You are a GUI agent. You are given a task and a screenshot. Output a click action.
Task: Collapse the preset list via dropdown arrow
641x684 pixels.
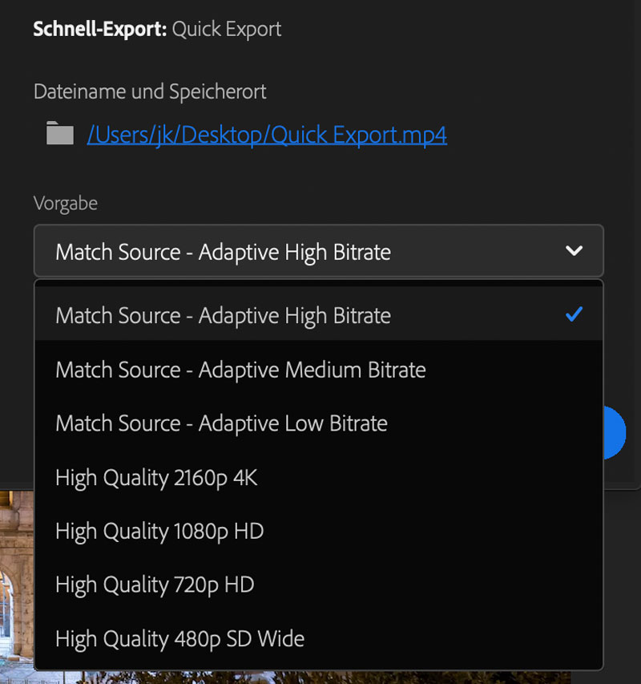pyautogui.click(x=574, y=251)
